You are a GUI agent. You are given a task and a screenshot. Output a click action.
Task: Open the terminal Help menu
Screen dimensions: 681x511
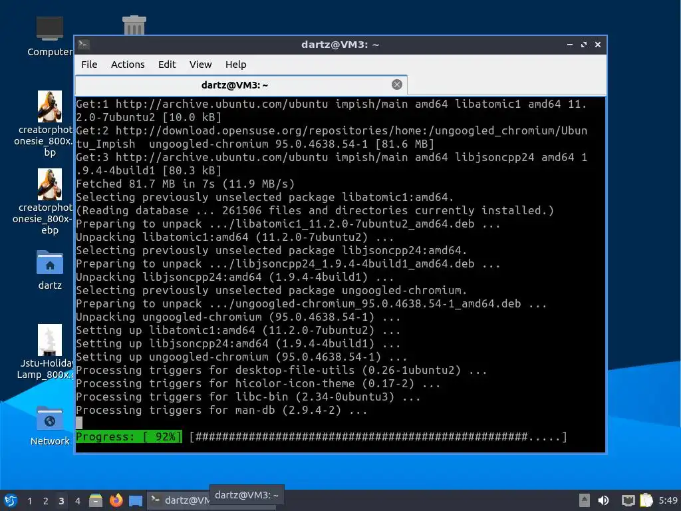pyautogui.click(x=236, y=65)
